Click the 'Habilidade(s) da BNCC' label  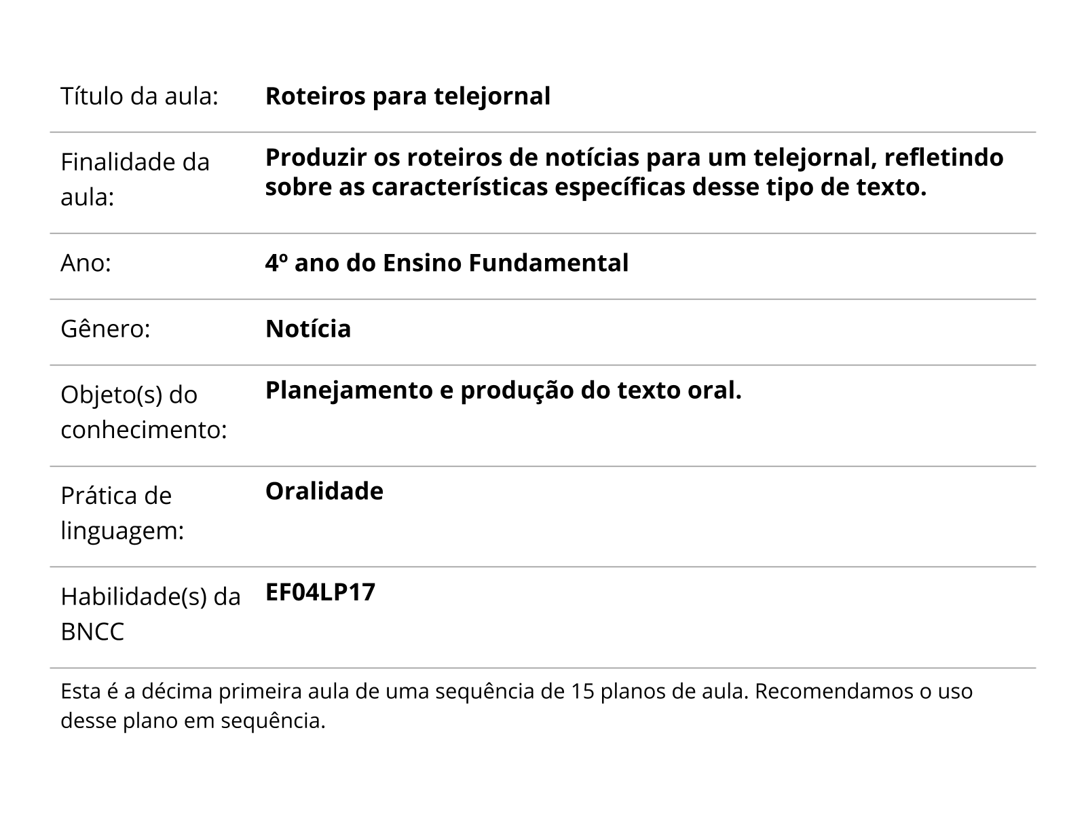point(151,614)
